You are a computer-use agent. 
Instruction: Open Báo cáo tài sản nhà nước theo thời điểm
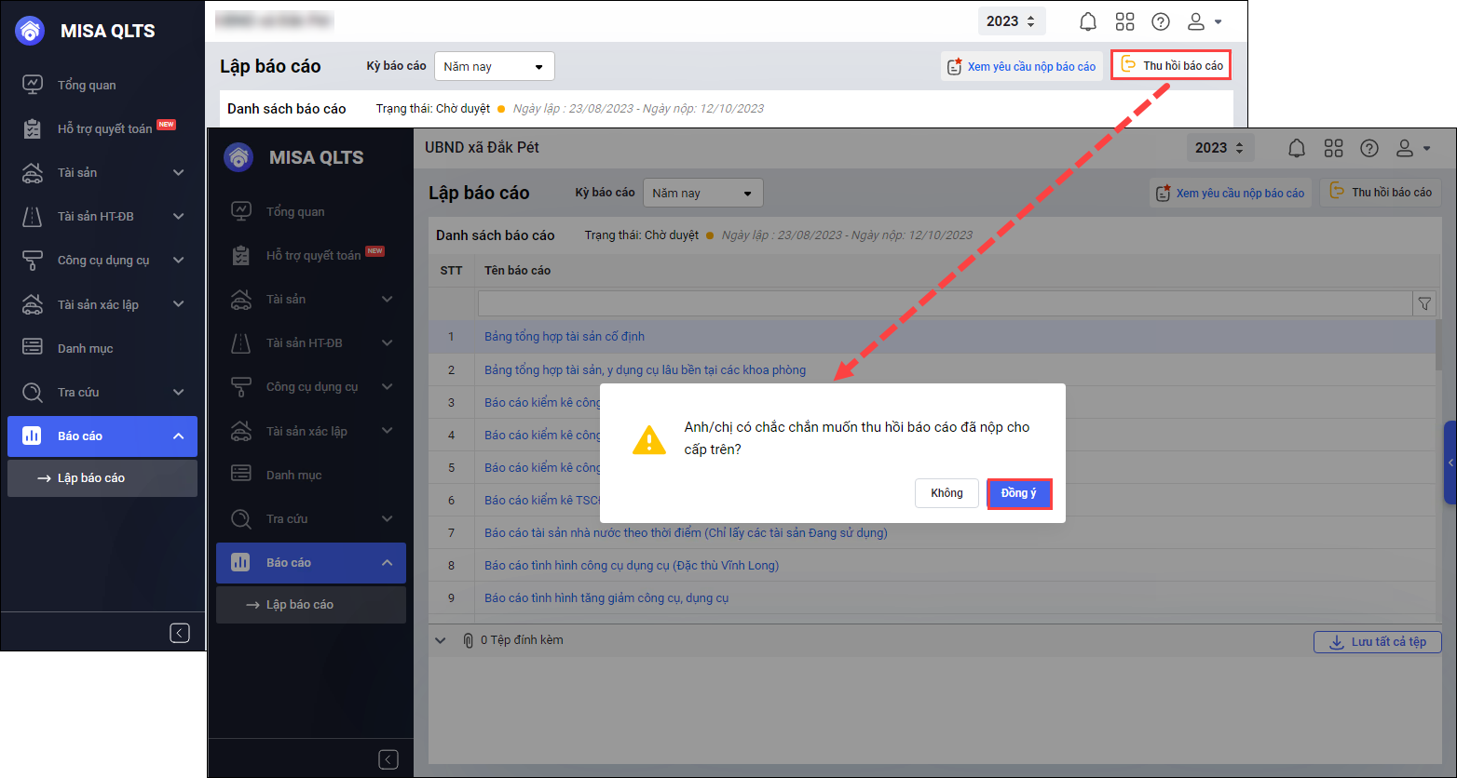coord(686,533)
